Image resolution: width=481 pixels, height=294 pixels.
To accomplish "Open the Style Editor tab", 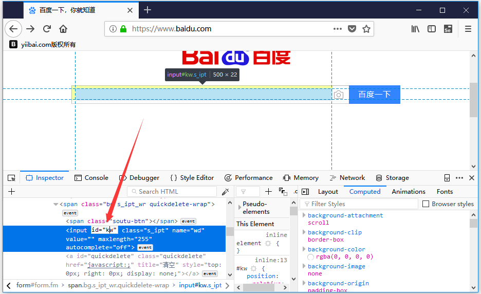I will tap(192, 178).
